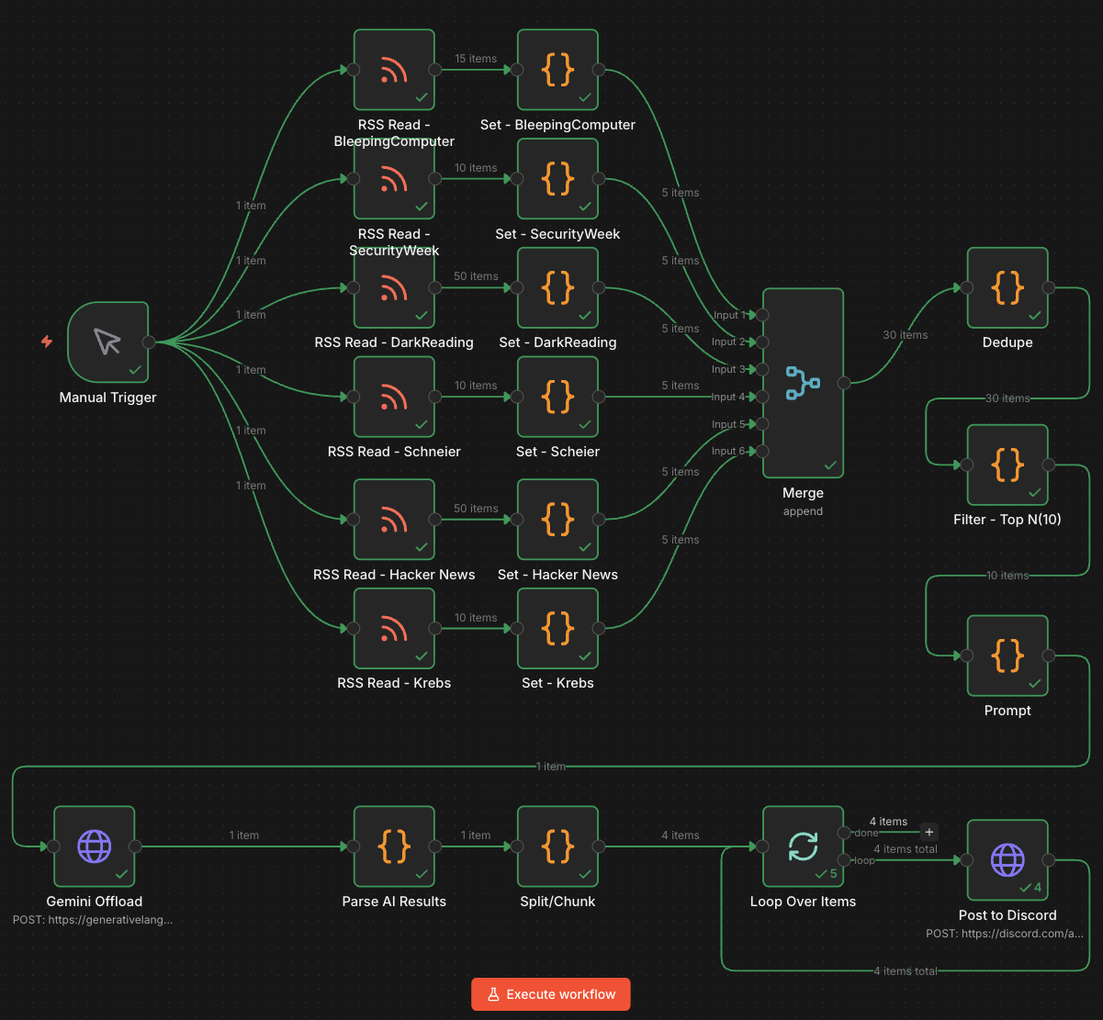Image resolution: width=1103 pixels, height=1020 pixels.
Task: Open the Set - SecurityWeek node
Action: 557,179
